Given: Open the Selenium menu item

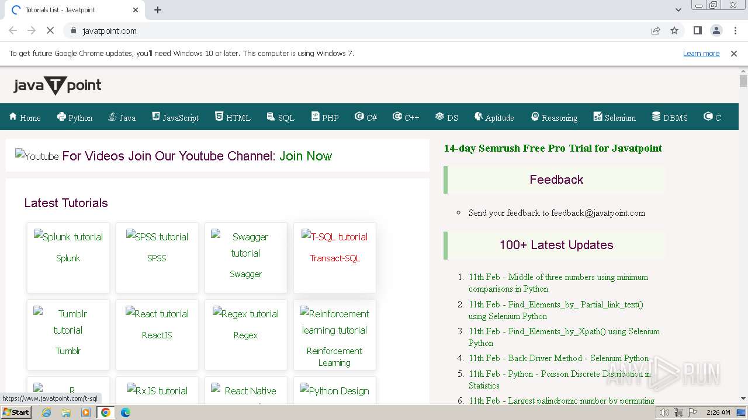Looking at the screenshot, I should tap(615, 117).
